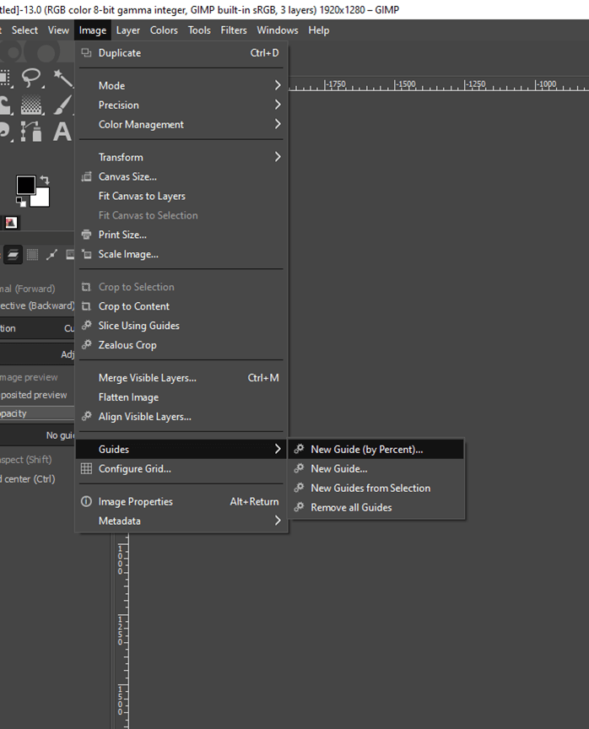Screen dimensions: 589x729
Task: Close the open Image menu via menu bar
Action: click(93, 30)
